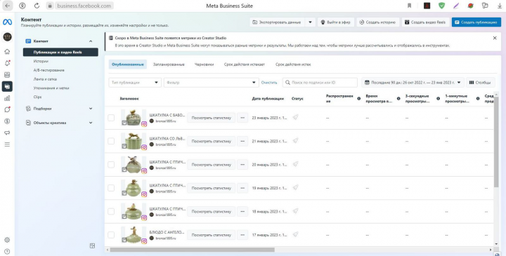This screenshot has width=506, height=256.
Task: Open Лента и сетка in sidebar
Action: click(x=45, y=79)
